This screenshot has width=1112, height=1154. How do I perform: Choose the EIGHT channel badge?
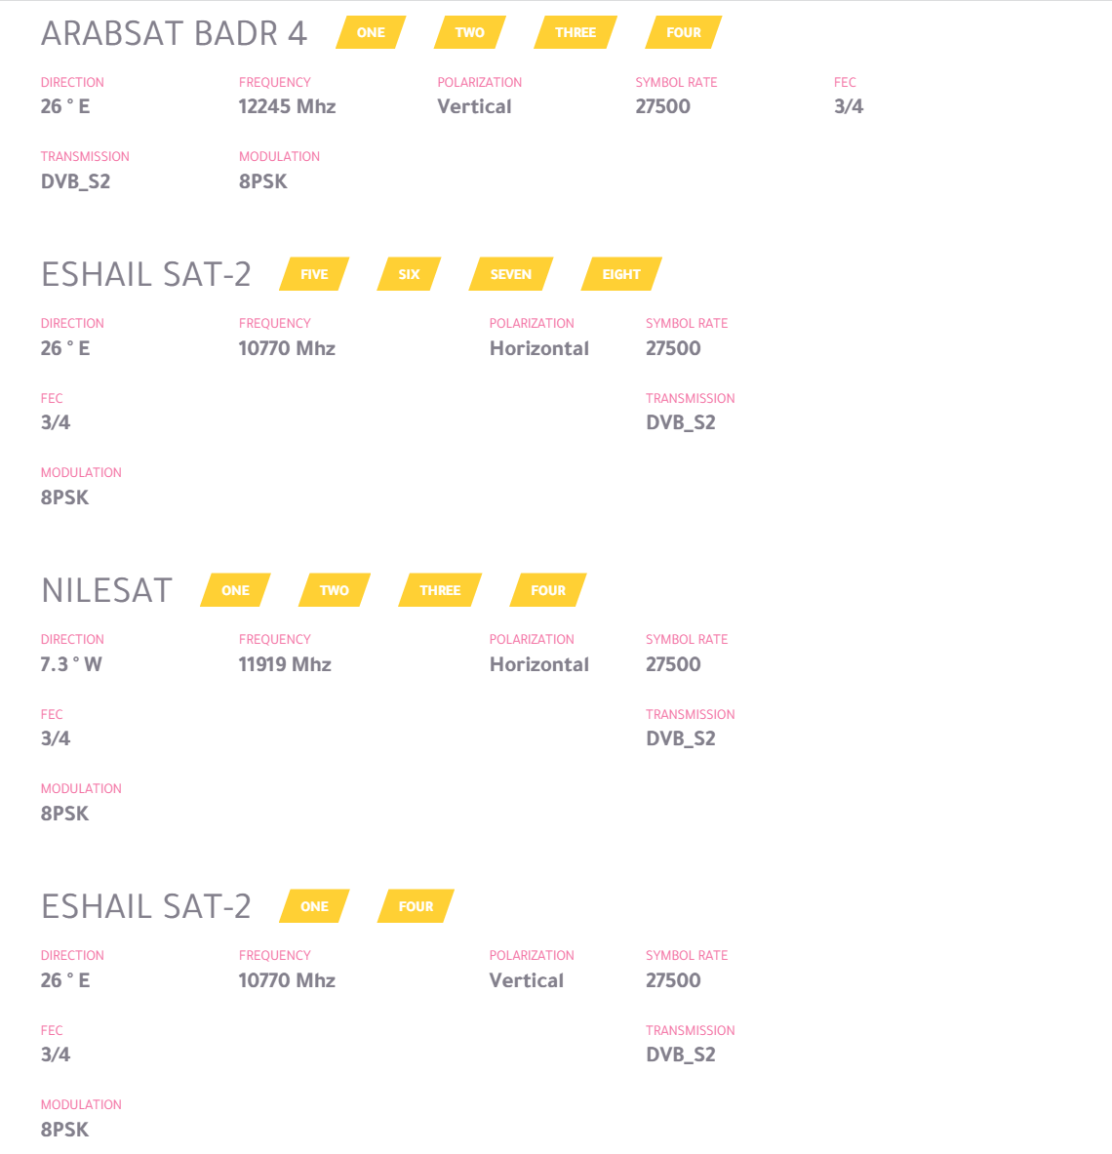tap(621, 274)
